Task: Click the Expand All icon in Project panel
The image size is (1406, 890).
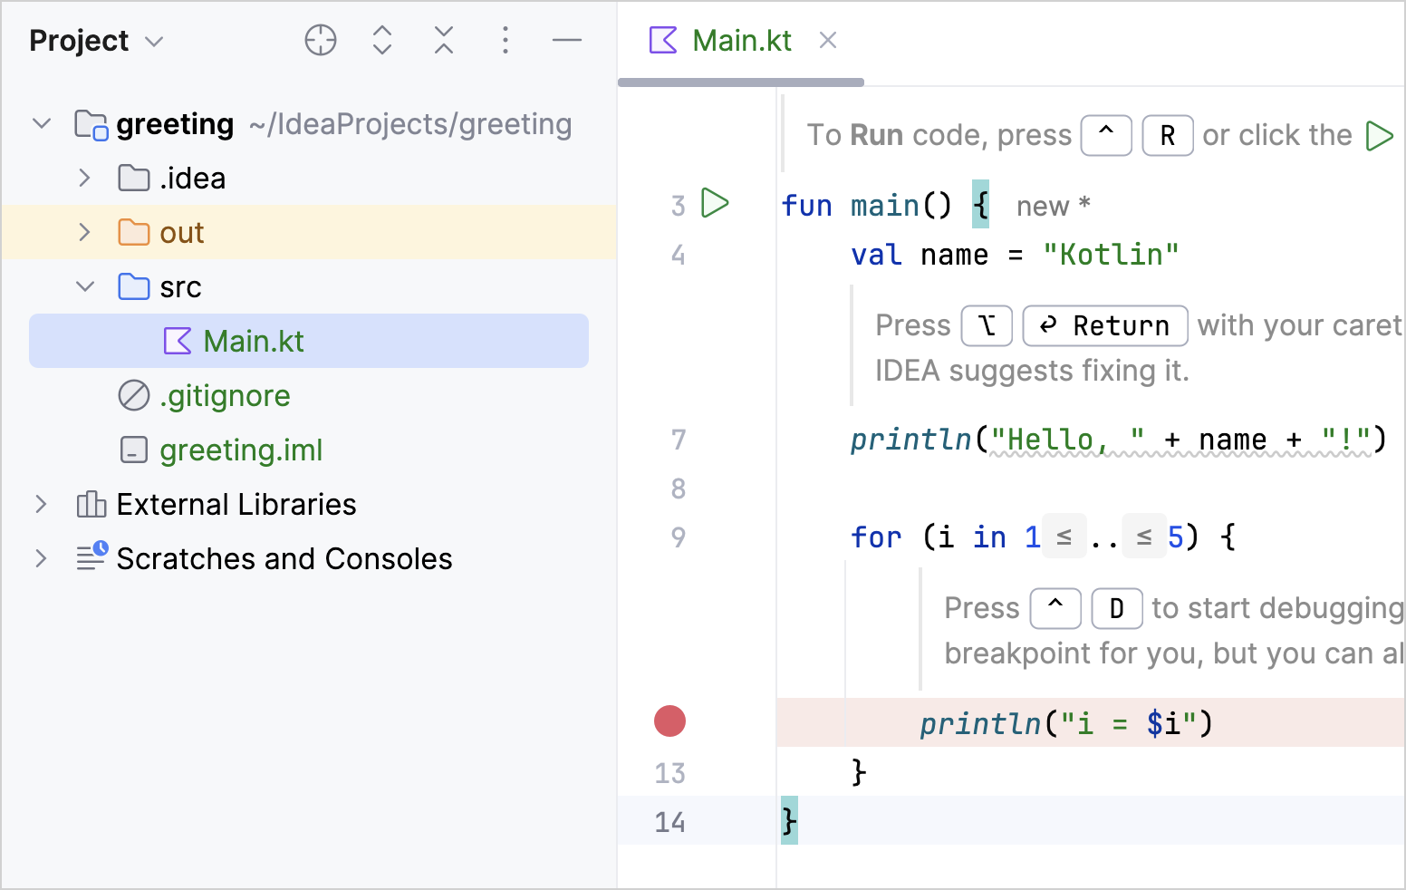Action: click(x=382, y=41)
